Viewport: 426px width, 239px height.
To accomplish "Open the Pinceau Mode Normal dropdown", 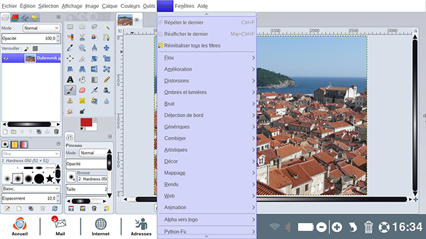I will (x=94, y=153).
